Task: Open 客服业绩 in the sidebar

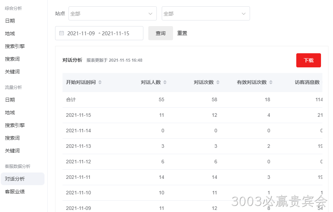Action: (x=15, y=192)
